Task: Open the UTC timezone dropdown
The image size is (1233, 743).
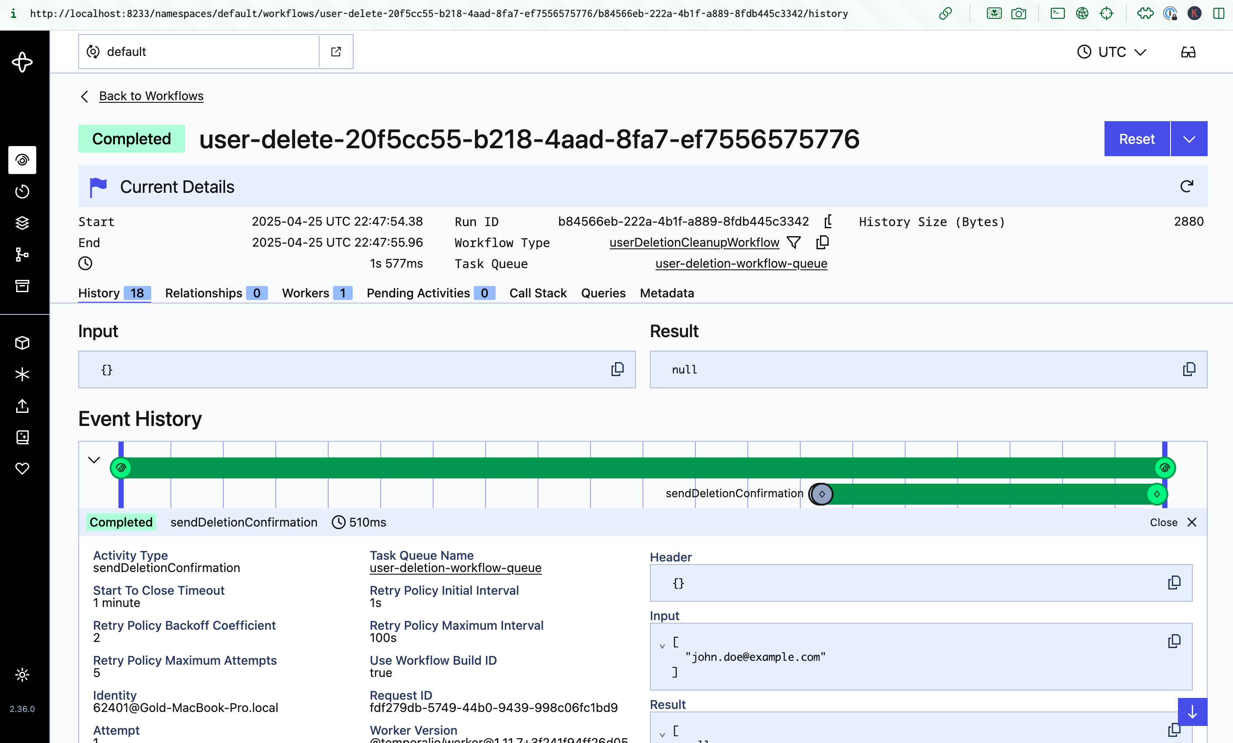Action: click(x=1111, y=52)
